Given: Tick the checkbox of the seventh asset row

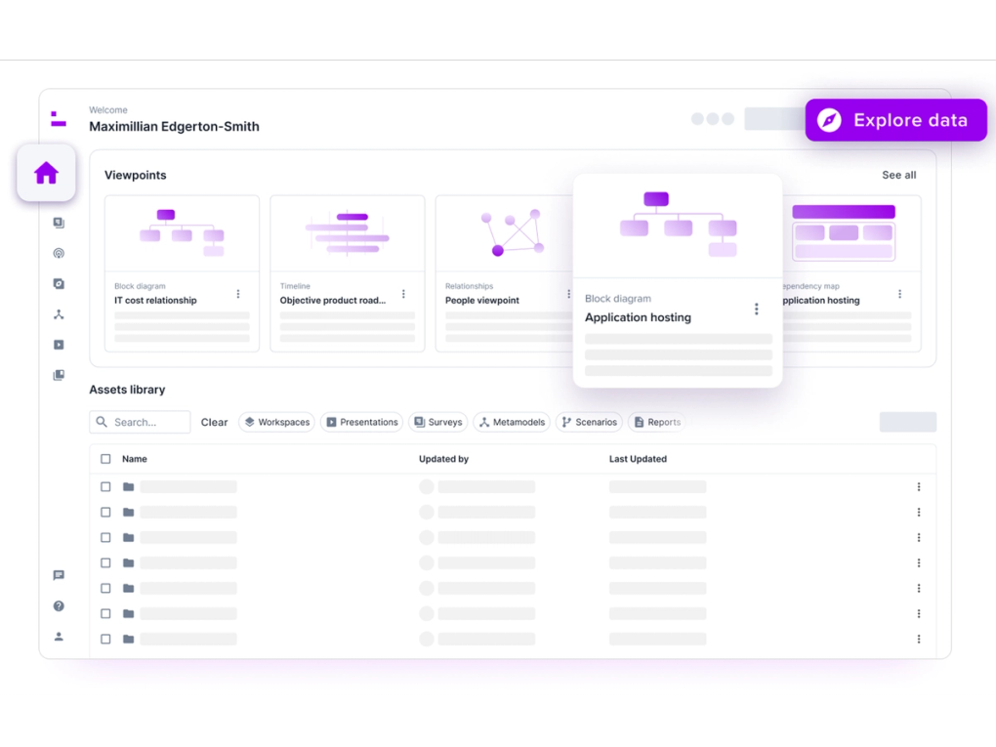Looking at the screenshot, I should click(x=105, y=640).
